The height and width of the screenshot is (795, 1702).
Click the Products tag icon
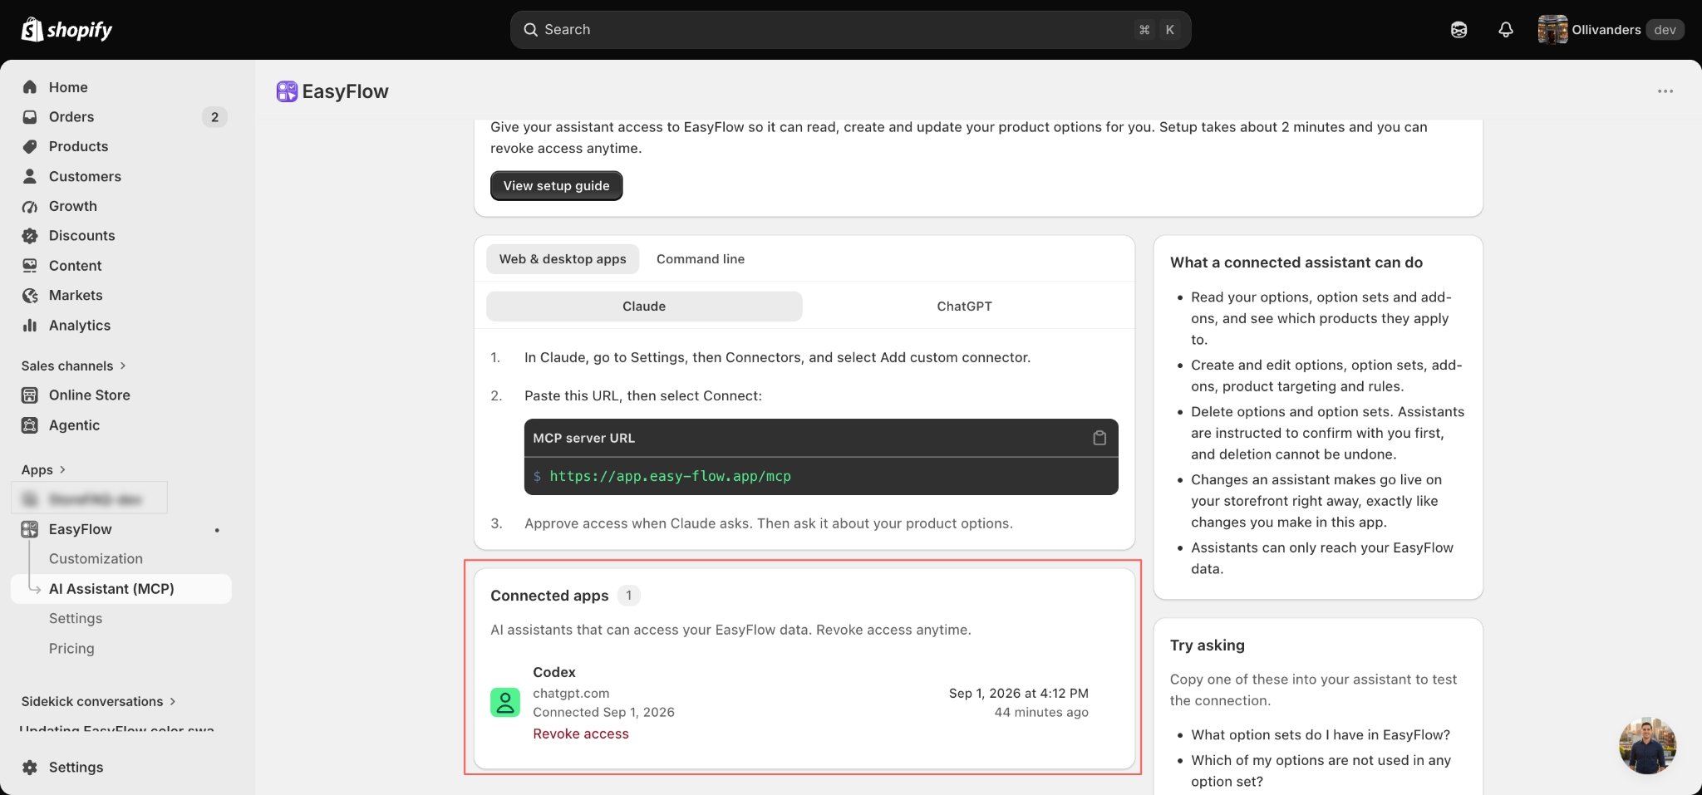coord(30,146)
